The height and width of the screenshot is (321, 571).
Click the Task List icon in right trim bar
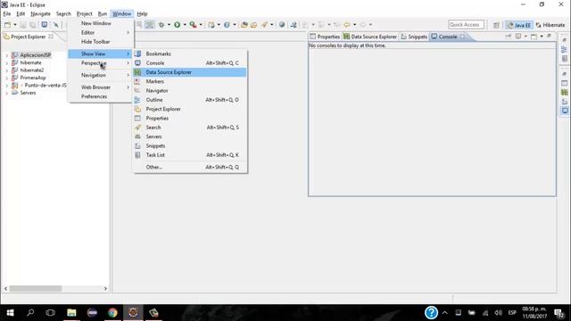[x=564, y=59]
